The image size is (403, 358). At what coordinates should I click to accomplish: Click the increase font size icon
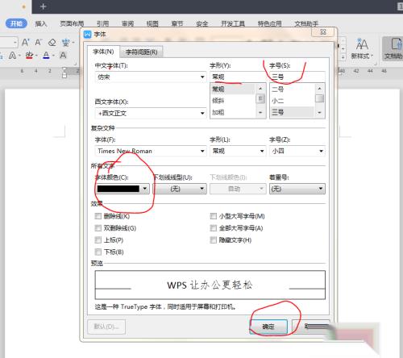[x=25, y=43]
